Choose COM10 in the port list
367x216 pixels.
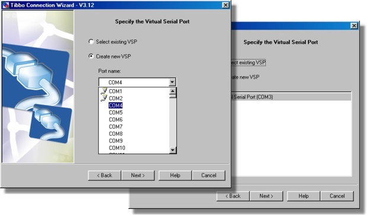pyautogui.click(x=117, y=148)
